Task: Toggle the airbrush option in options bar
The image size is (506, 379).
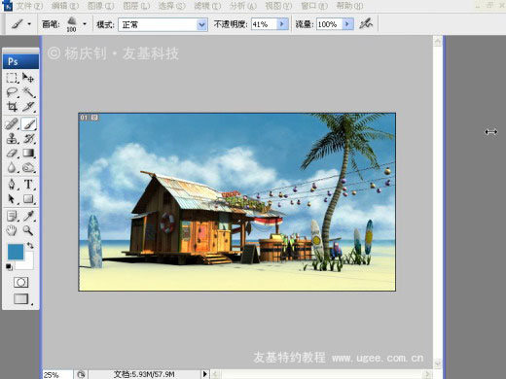Action: [366, 24]
